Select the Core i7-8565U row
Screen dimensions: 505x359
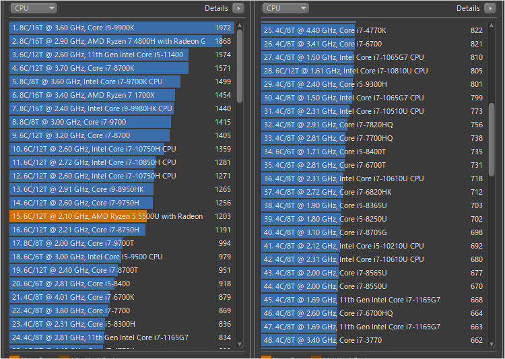pyautogui.click(x=374, y=273)
